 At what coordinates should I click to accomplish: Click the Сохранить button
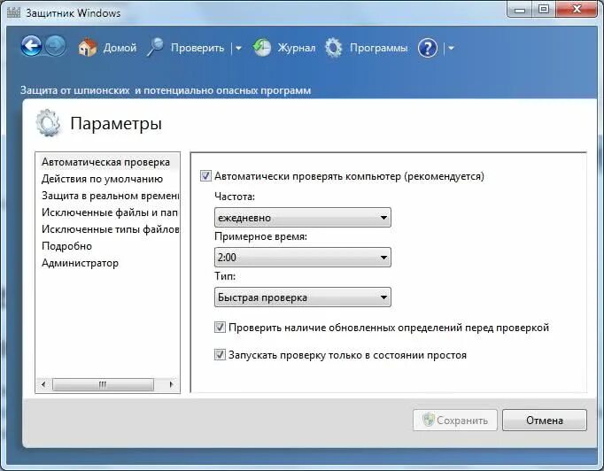[x=455, y=421]
